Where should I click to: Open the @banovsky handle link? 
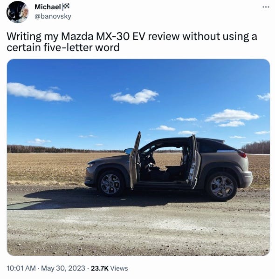click(53, 16)
